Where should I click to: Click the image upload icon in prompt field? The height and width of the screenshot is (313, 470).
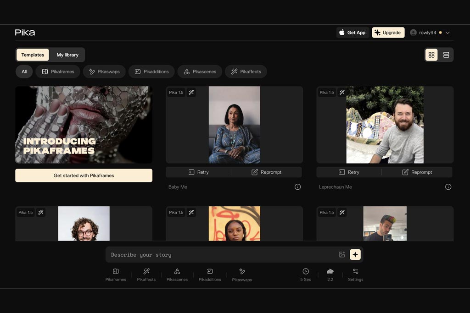341,255
